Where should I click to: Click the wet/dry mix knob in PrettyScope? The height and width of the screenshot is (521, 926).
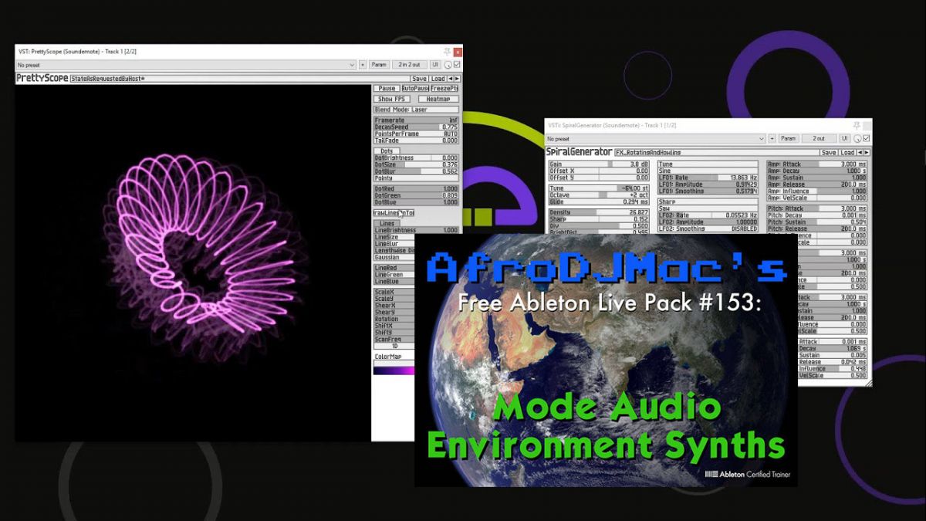point(448,65)
